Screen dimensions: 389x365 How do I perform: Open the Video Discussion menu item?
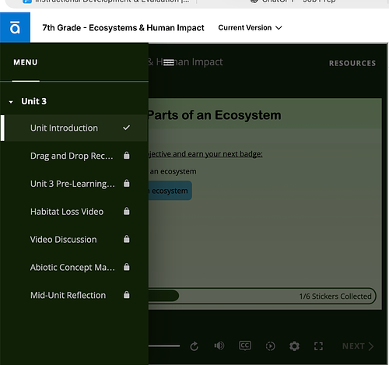pyautogui.click(x=74, y=239)
